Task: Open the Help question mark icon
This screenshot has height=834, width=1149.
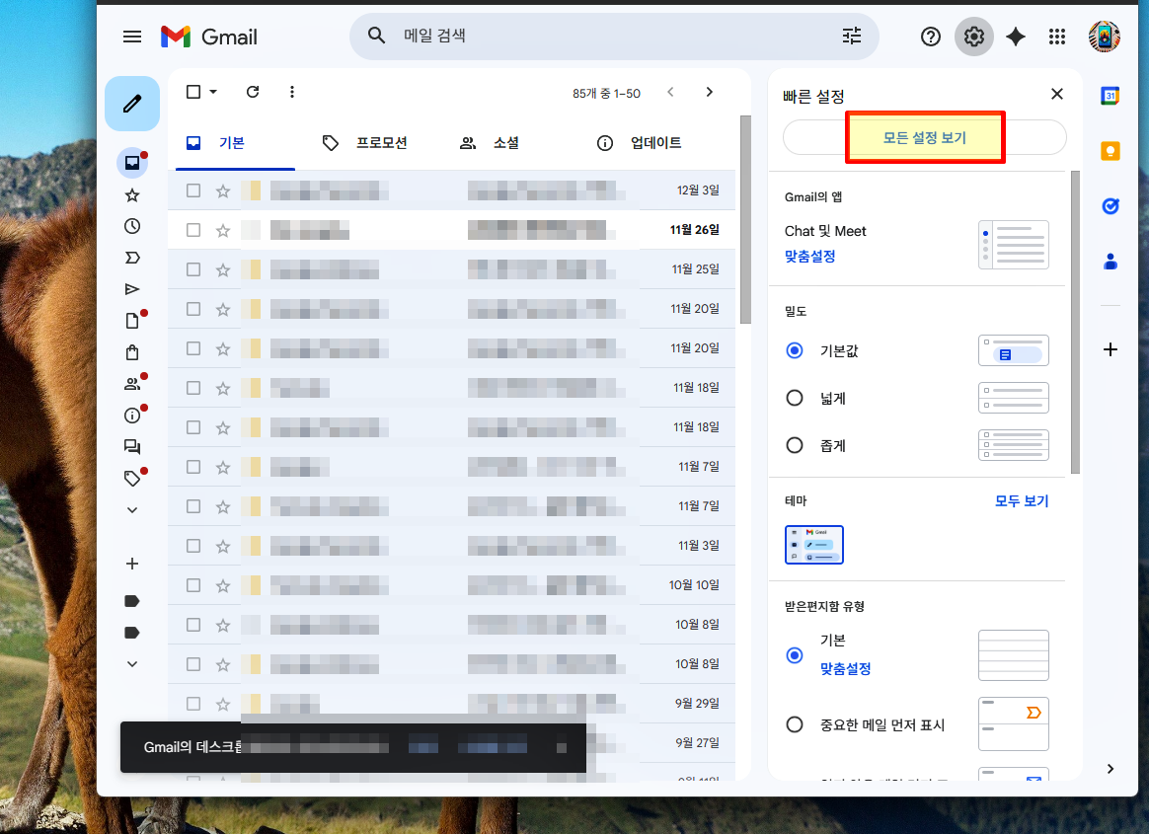Action: pyautogui.click(x=931, y=37)
